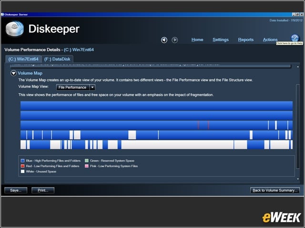
Task: Switch to the (F:) DataDisk tab
Action: point(57,59)
